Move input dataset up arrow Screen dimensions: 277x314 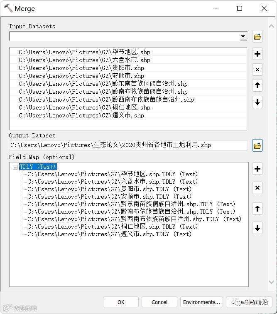(257, 85)
